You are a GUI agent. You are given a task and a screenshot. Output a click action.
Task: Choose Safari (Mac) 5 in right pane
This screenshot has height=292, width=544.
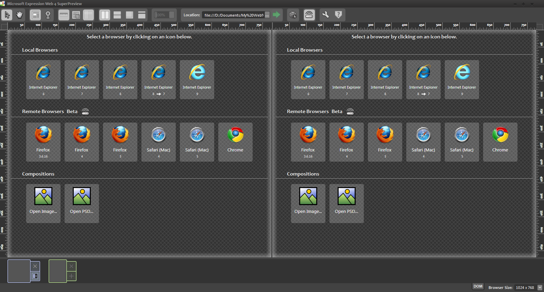[462, 142]
